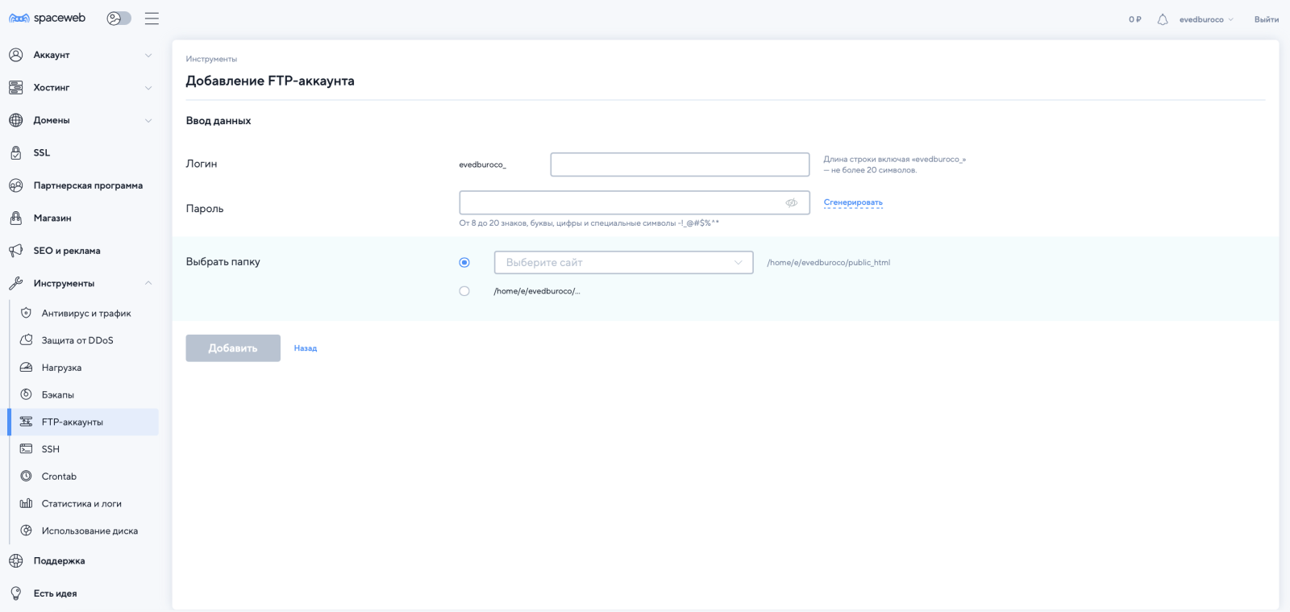Click the Антивирус и трафик shield icon

pyautogui.click(x=27, y=313)
